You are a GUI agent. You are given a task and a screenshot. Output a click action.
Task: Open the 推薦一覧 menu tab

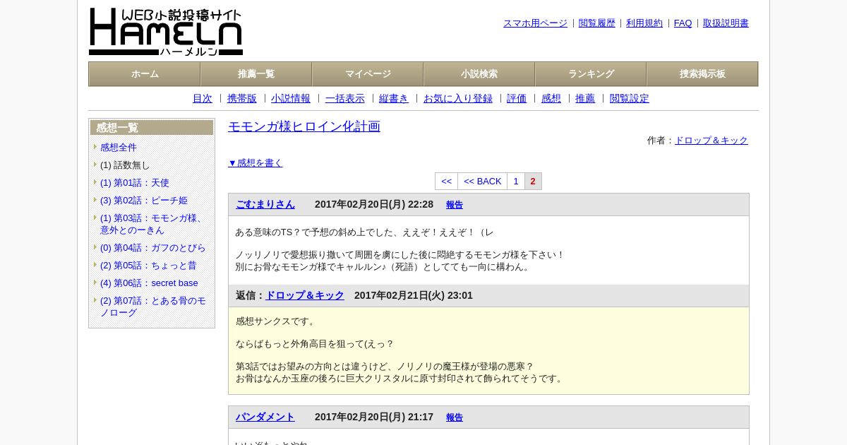[256, 74]
